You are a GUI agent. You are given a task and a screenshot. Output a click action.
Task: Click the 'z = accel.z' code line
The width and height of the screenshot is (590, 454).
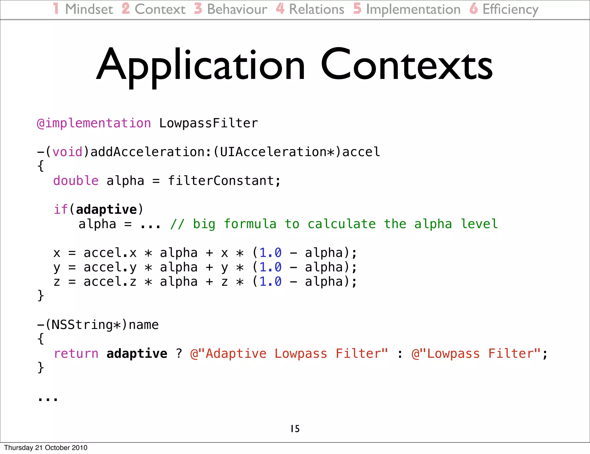point(205,282)
